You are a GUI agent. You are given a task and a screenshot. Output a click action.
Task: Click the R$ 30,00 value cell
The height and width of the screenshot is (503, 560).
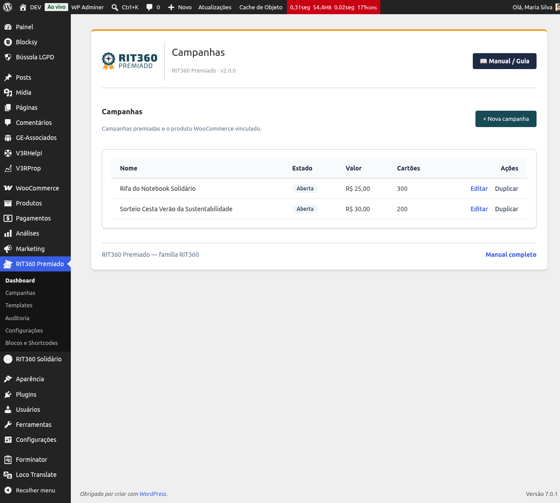pyautogui.click(x=358, y=209)
